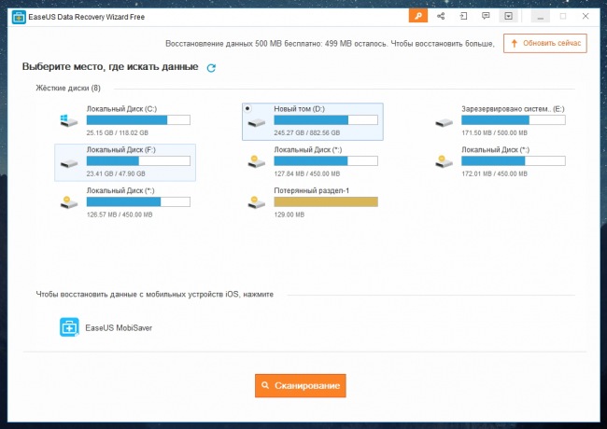Click the EaseUS MobiSaver icon
Screen dimensions: 607x429
[69, 327]
